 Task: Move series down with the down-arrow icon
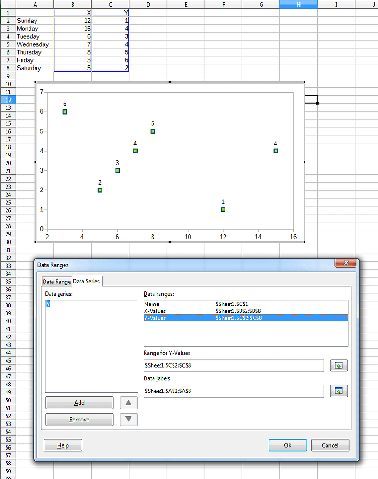(x=128, y=419)
